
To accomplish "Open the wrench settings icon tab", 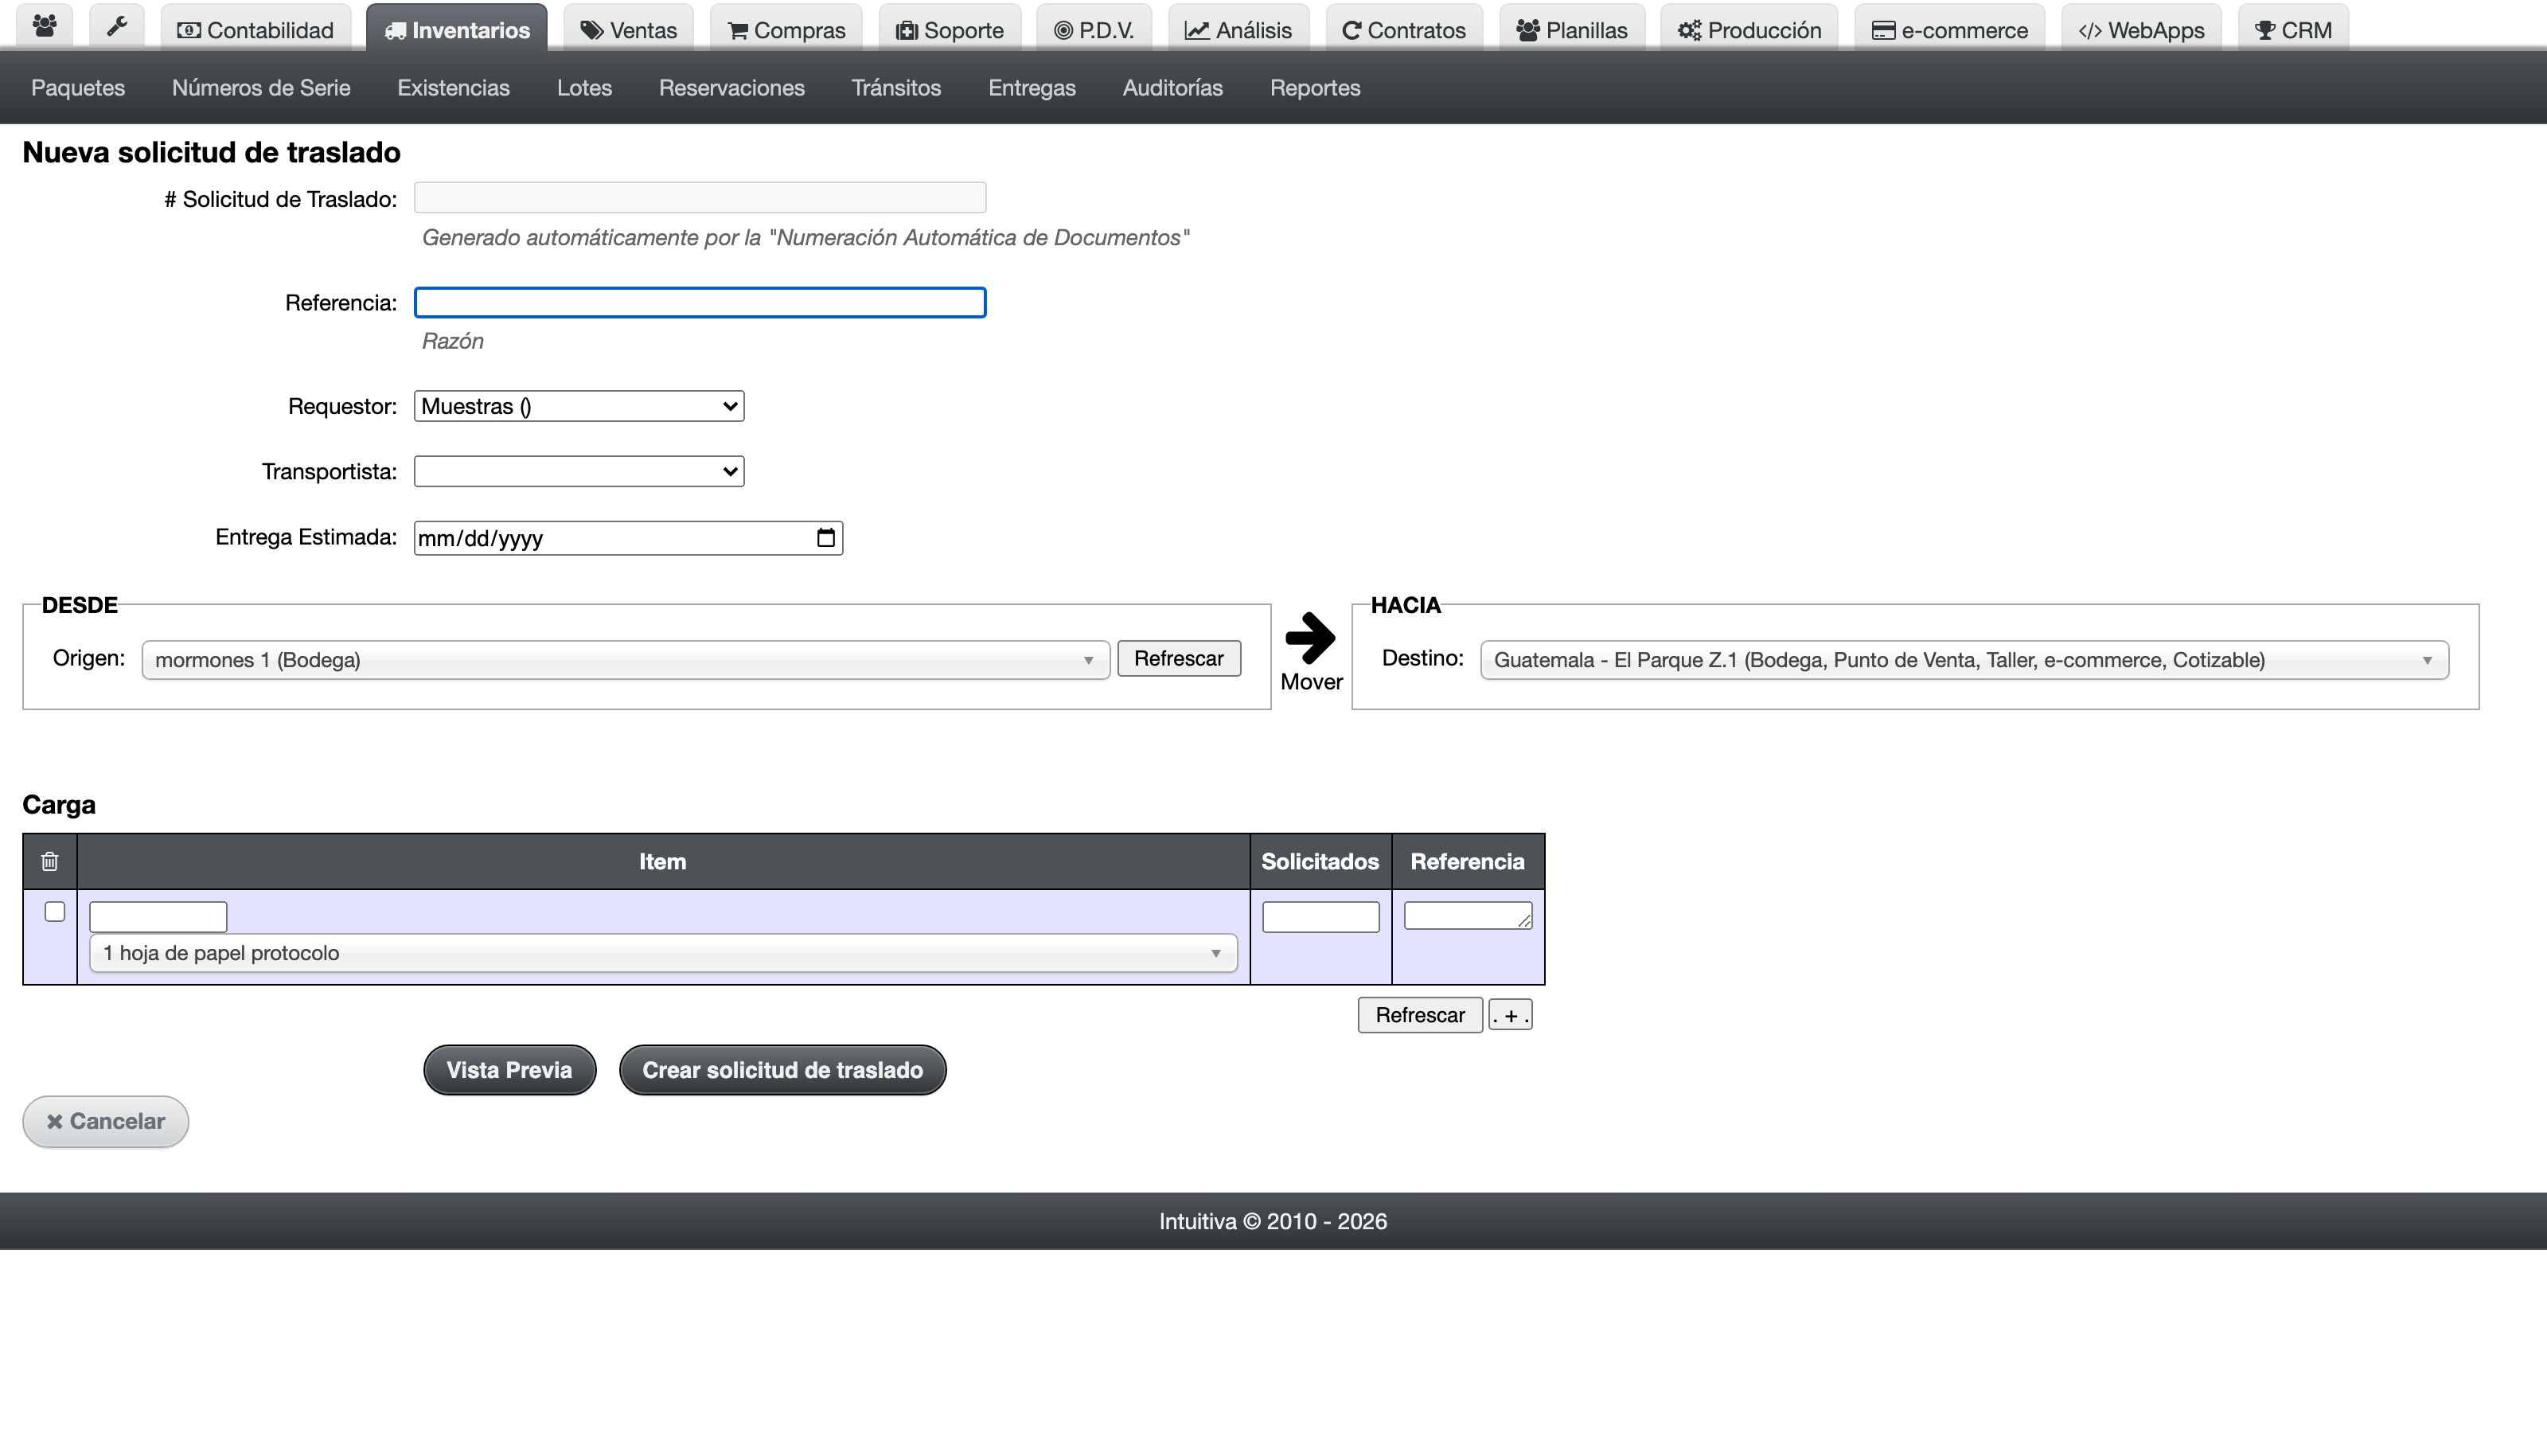I will click(117, 28).
